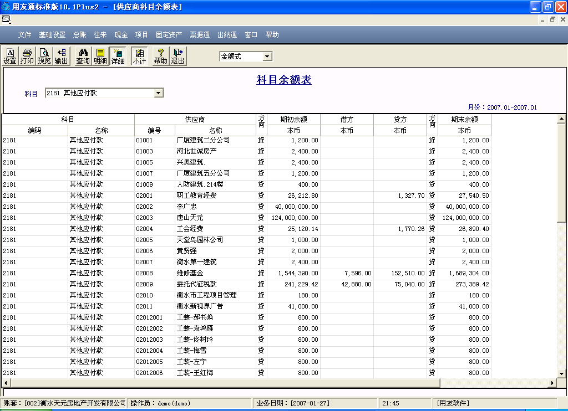
Task: Click the 贷方 column header
Action: click(x=400, y=120)
